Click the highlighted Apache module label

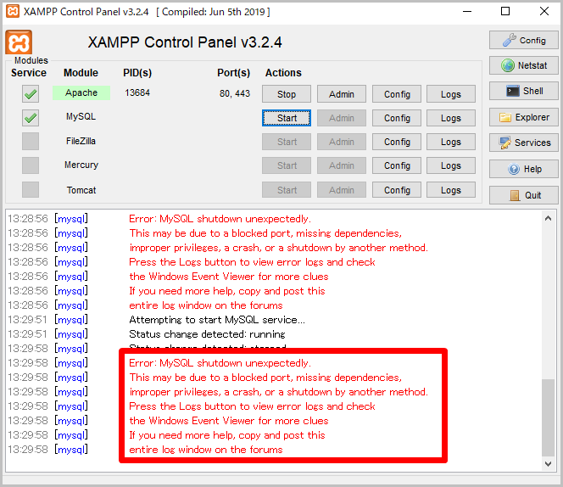(x=81, y=92)
